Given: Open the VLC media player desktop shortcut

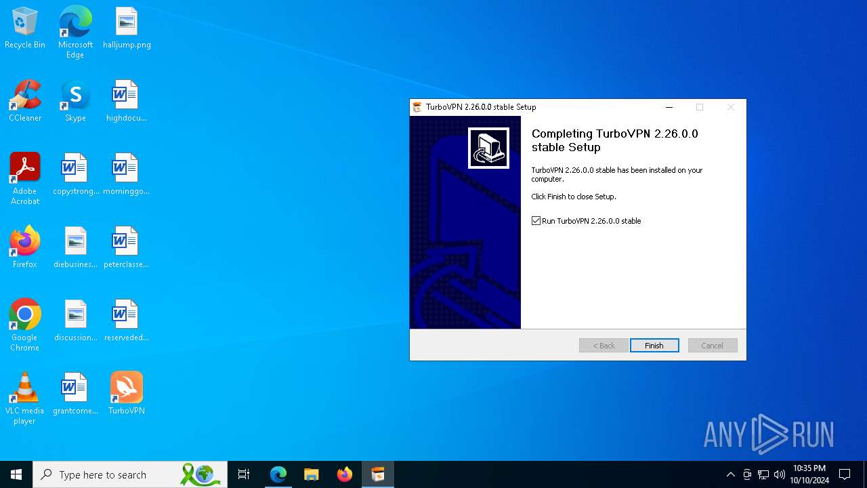Looking at the screenshot, I should point(25,399).
